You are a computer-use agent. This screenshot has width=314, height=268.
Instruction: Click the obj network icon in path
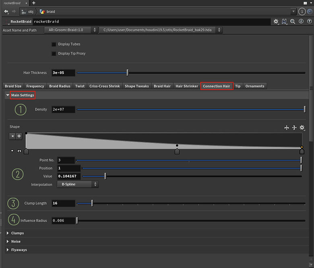[x=24, y=12]
